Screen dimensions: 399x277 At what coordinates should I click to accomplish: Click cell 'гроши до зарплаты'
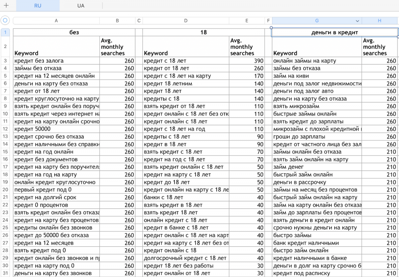coord(317,137)
